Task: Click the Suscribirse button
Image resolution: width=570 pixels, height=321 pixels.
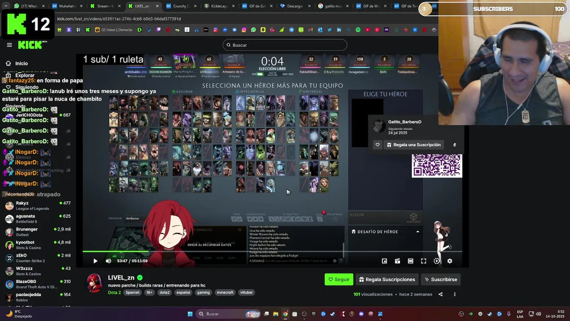Action: pyautogui.click(x=441, y=280)
